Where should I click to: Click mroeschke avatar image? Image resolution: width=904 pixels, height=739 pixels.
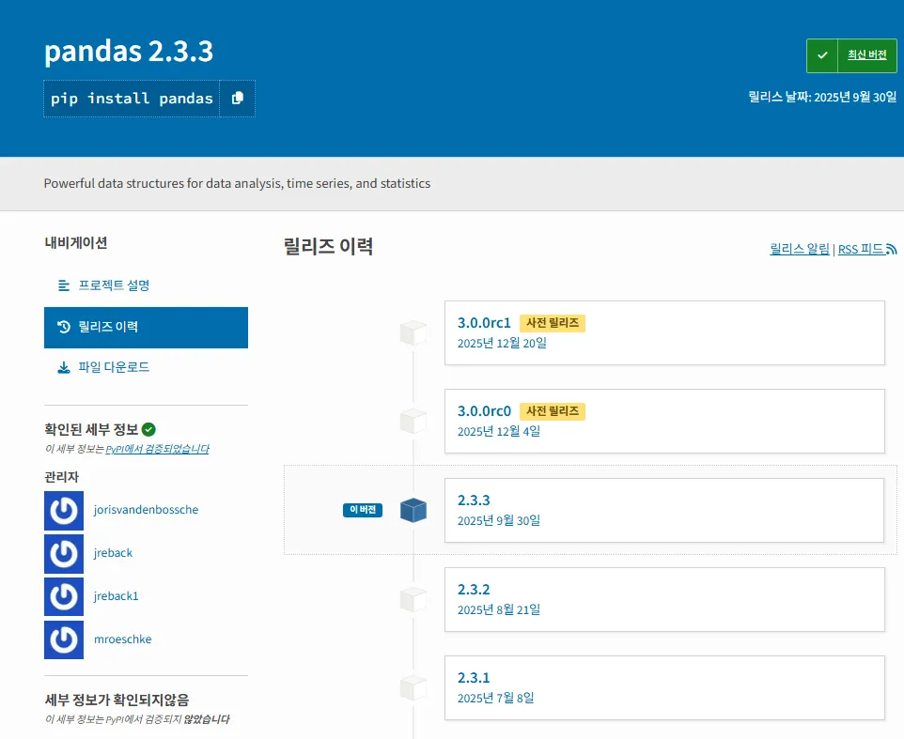[x=63, y=639]
